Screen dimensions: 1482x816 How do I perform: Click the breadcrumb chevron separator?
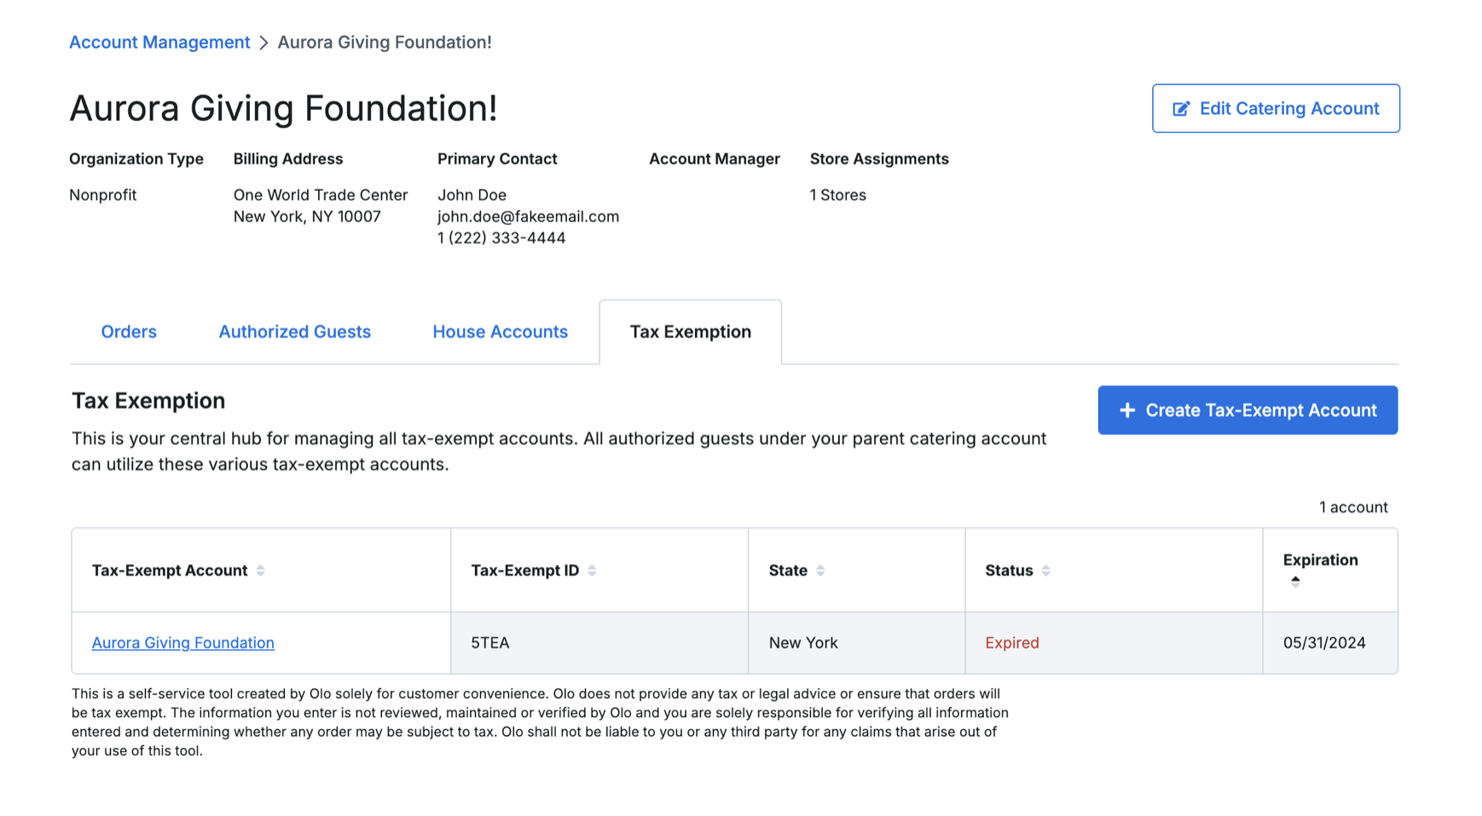click(264, 43)
